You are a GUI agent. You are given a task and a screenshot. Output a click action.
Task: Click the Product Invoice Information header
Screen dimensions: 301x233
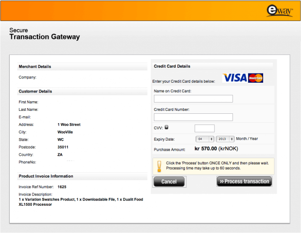pos(46,176)
